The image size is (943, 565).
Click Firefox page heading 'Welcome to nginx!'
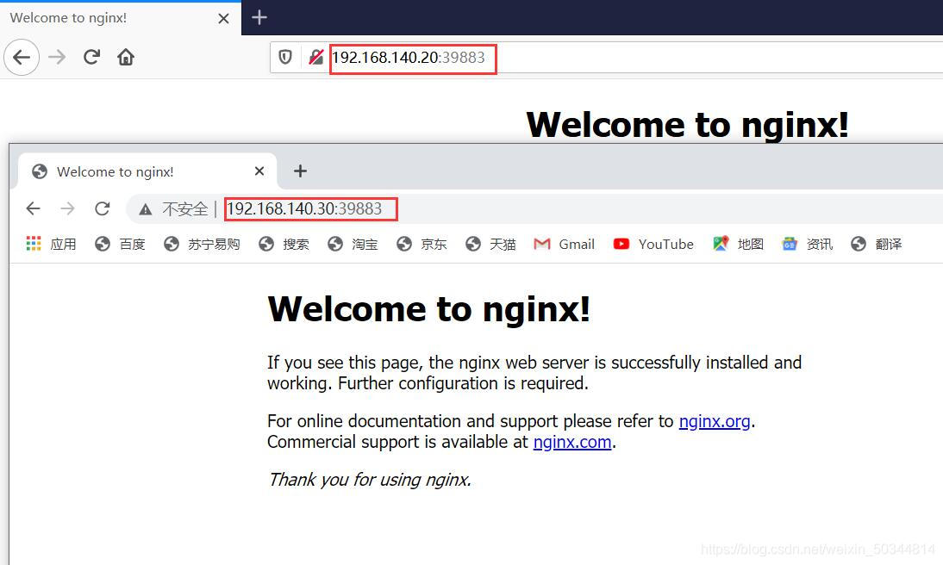pyautogui.click(x=687, y=125)
